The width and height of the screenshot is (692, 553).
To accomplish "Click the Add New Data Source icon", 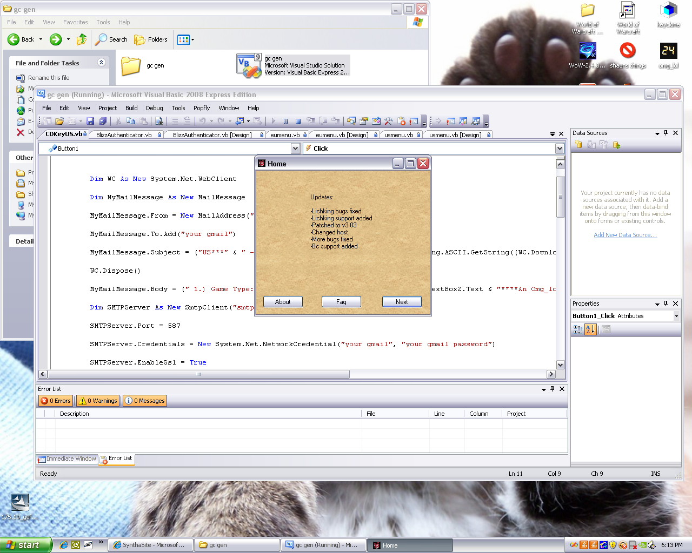I will [x=578, y=145].
